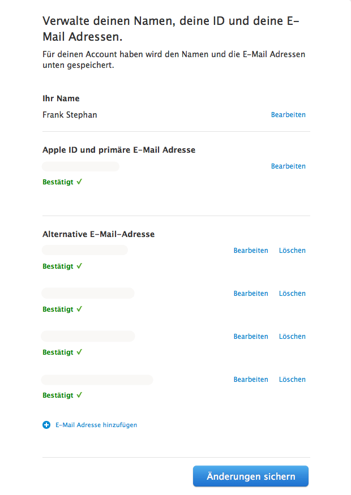This screenshot has width=351, height=495.
Task: Click the E-Mail Adresse hinzufügen link
Action: tap(96, 425)
